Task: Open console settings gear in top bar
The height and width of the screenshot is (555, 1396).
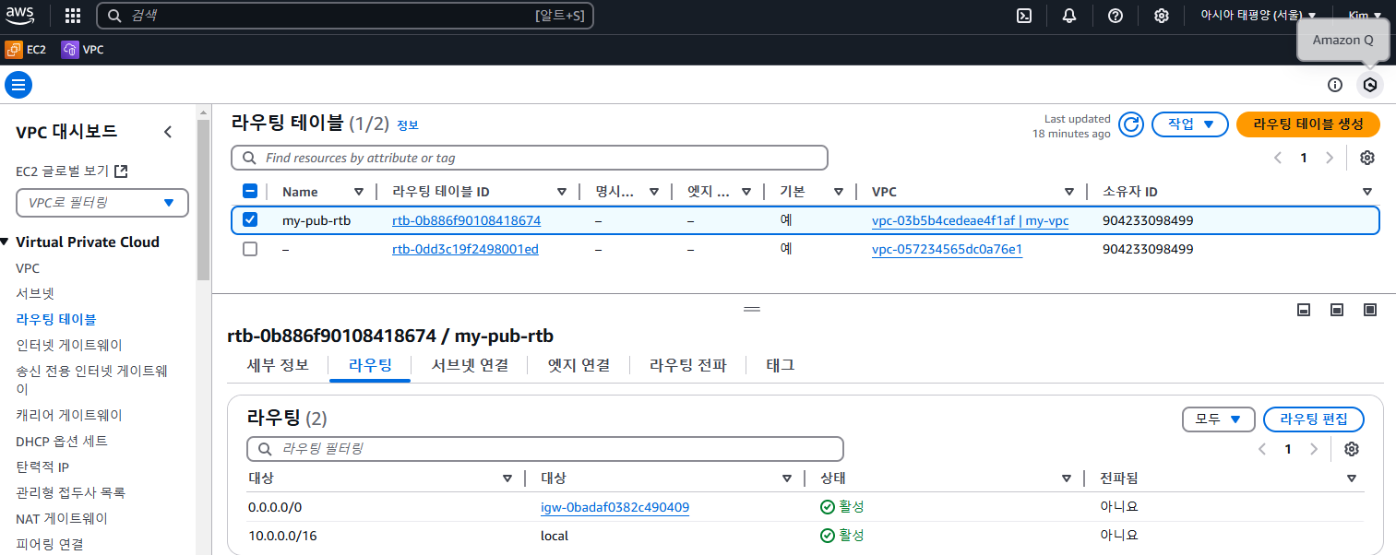Action: click(x=1162, y=16)
